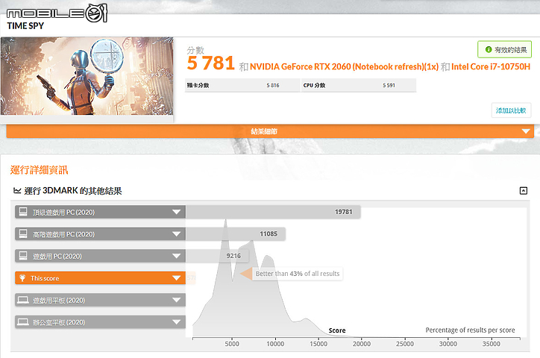Click the Score axis label
540x358 pixels.
(x=337, y=330)
